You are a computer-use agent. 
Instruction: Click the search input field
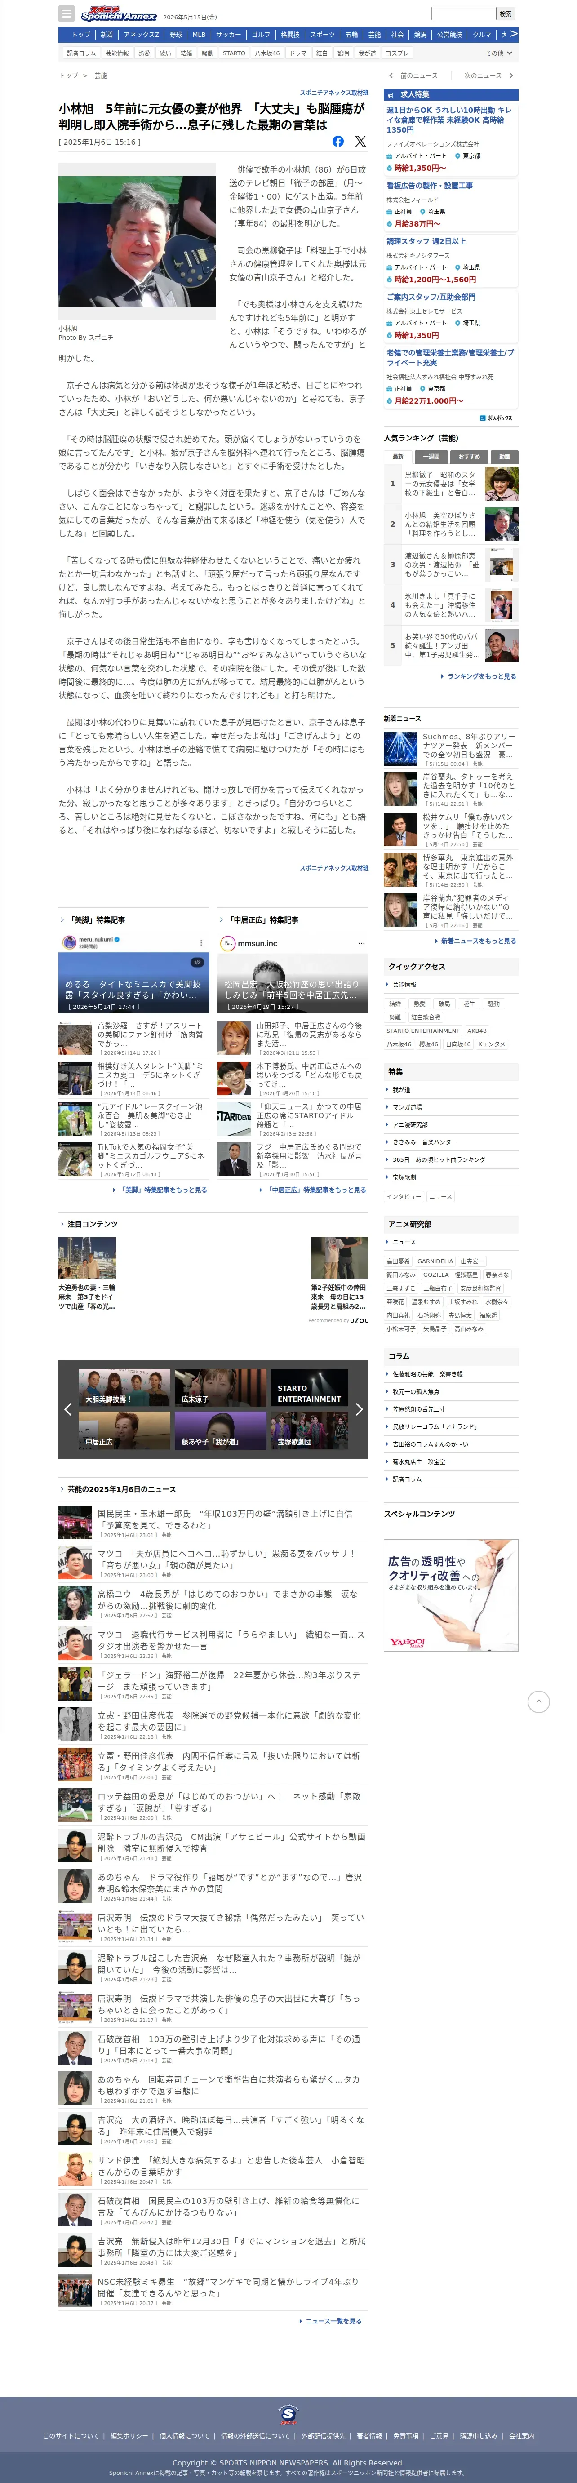pyautogui.click(x=462, y=13)
